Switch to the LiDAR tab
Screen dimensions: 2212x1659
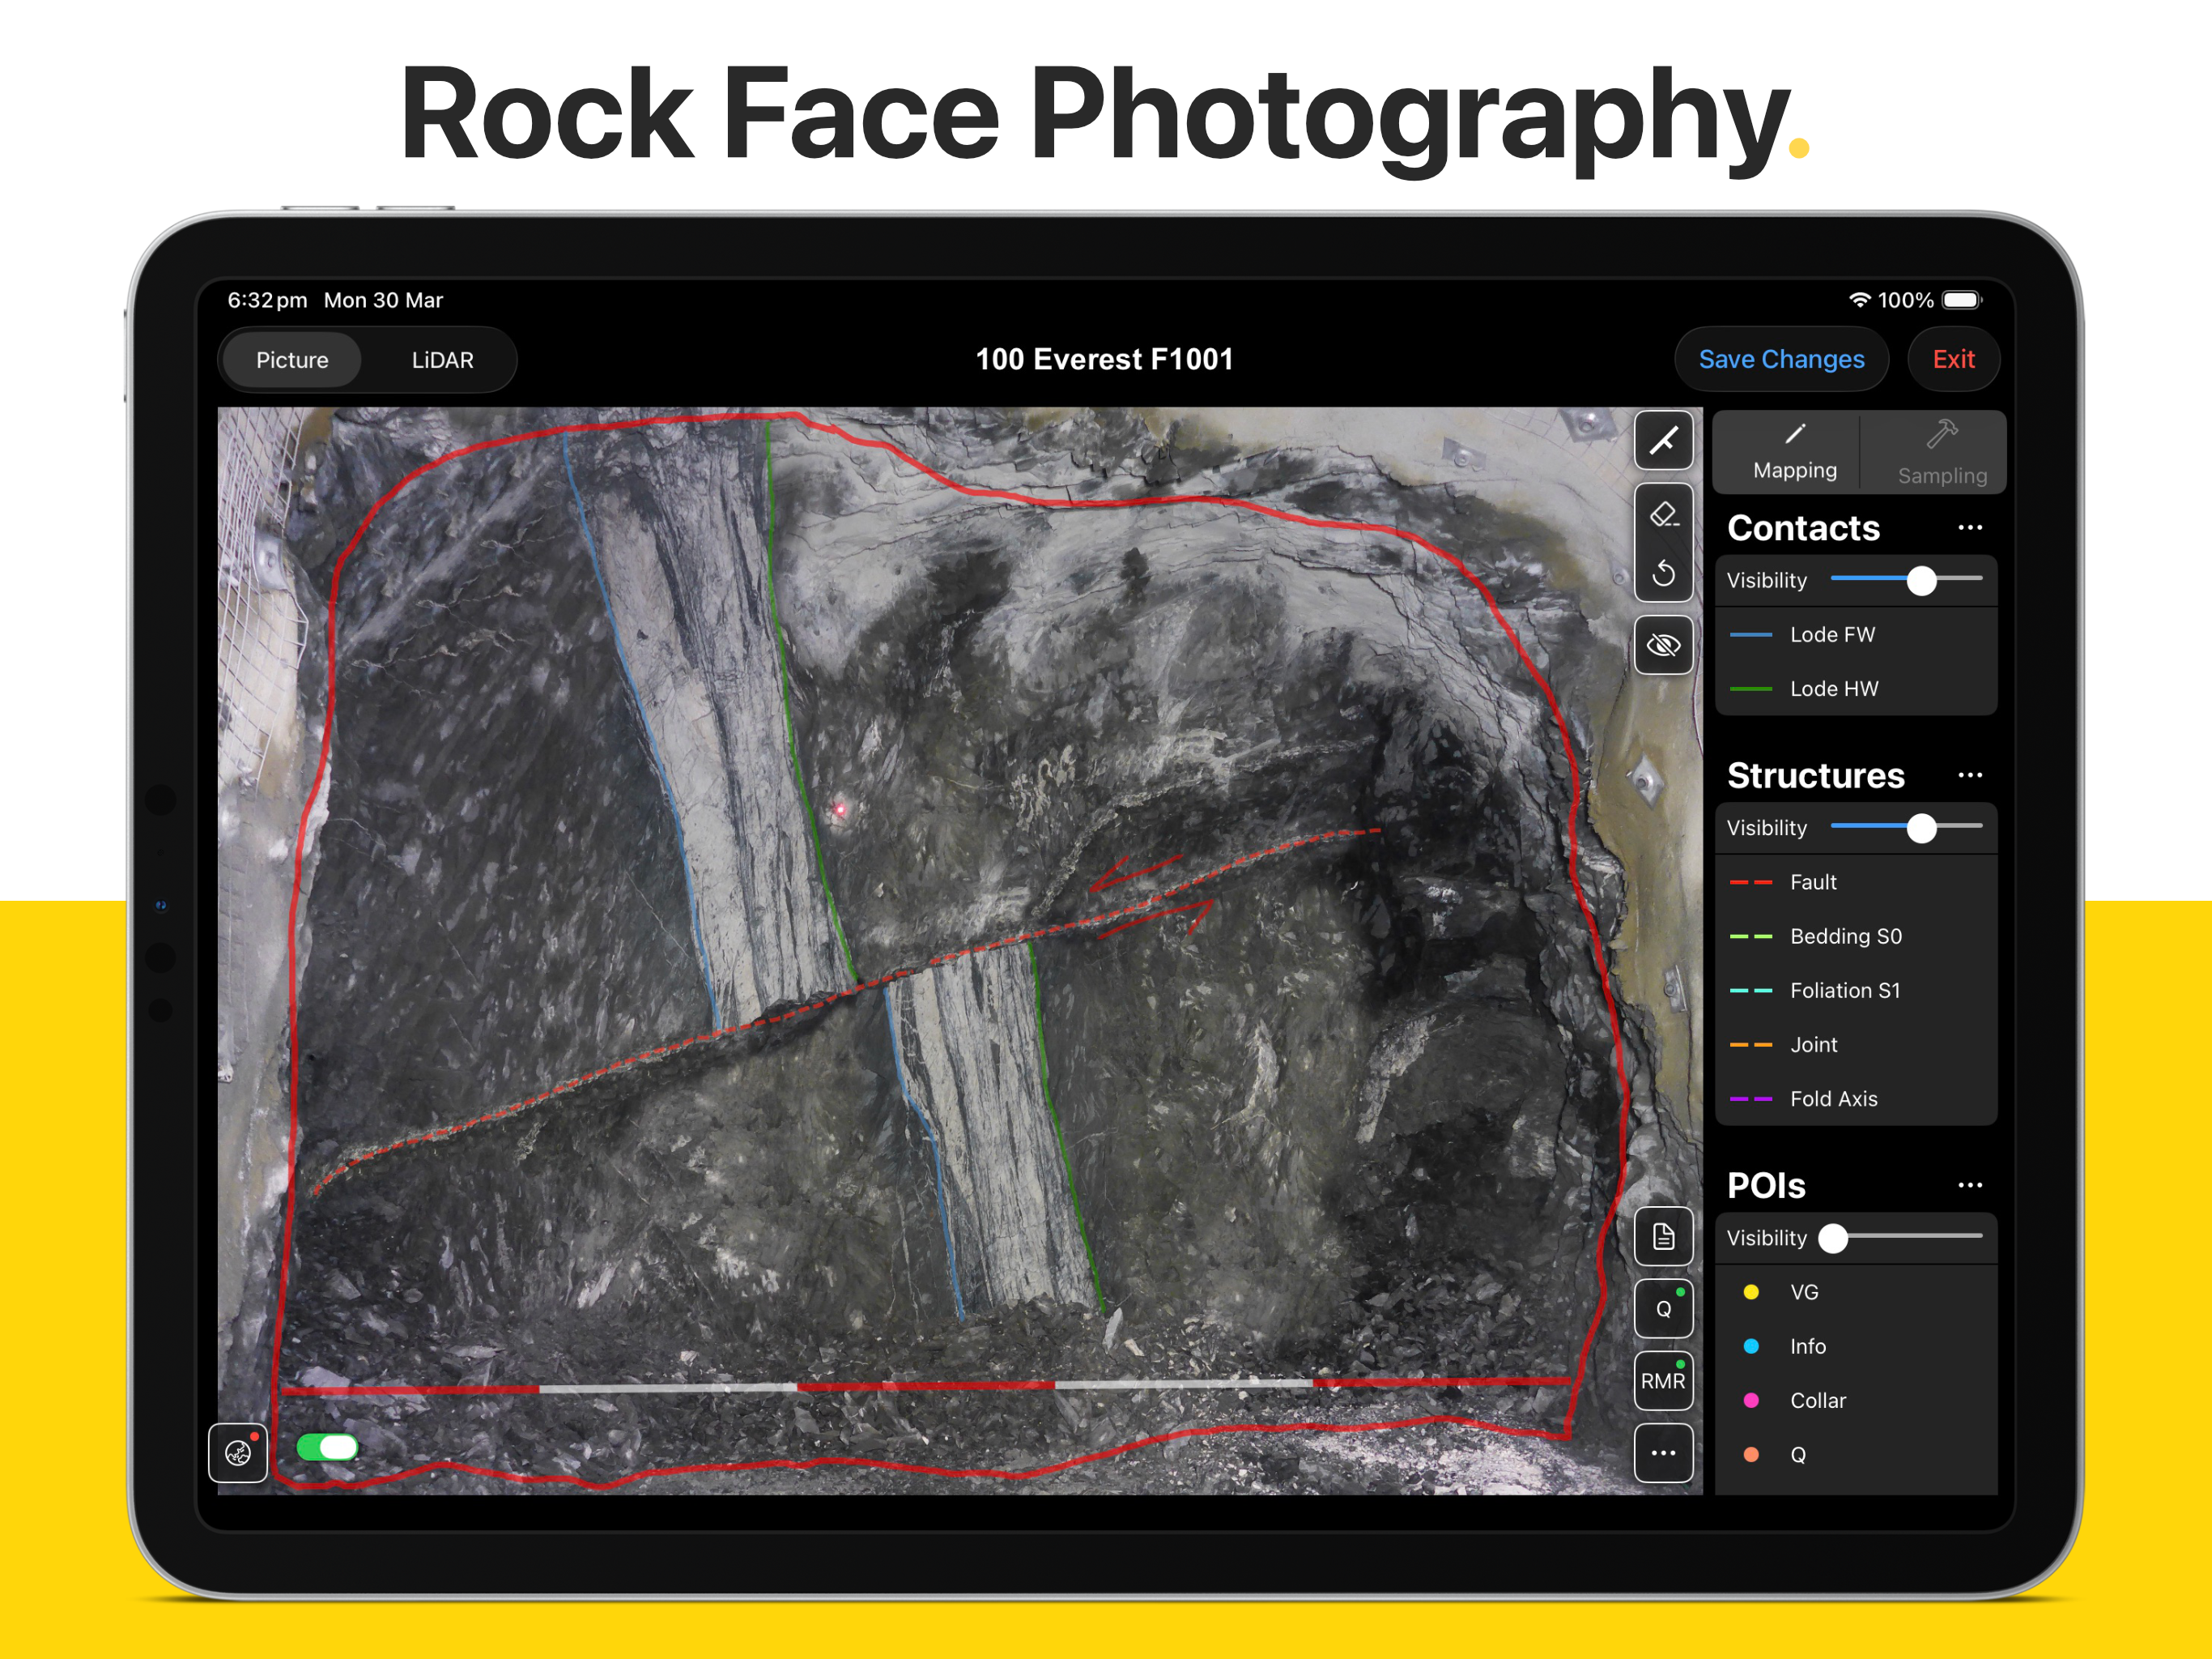[442, 360]
